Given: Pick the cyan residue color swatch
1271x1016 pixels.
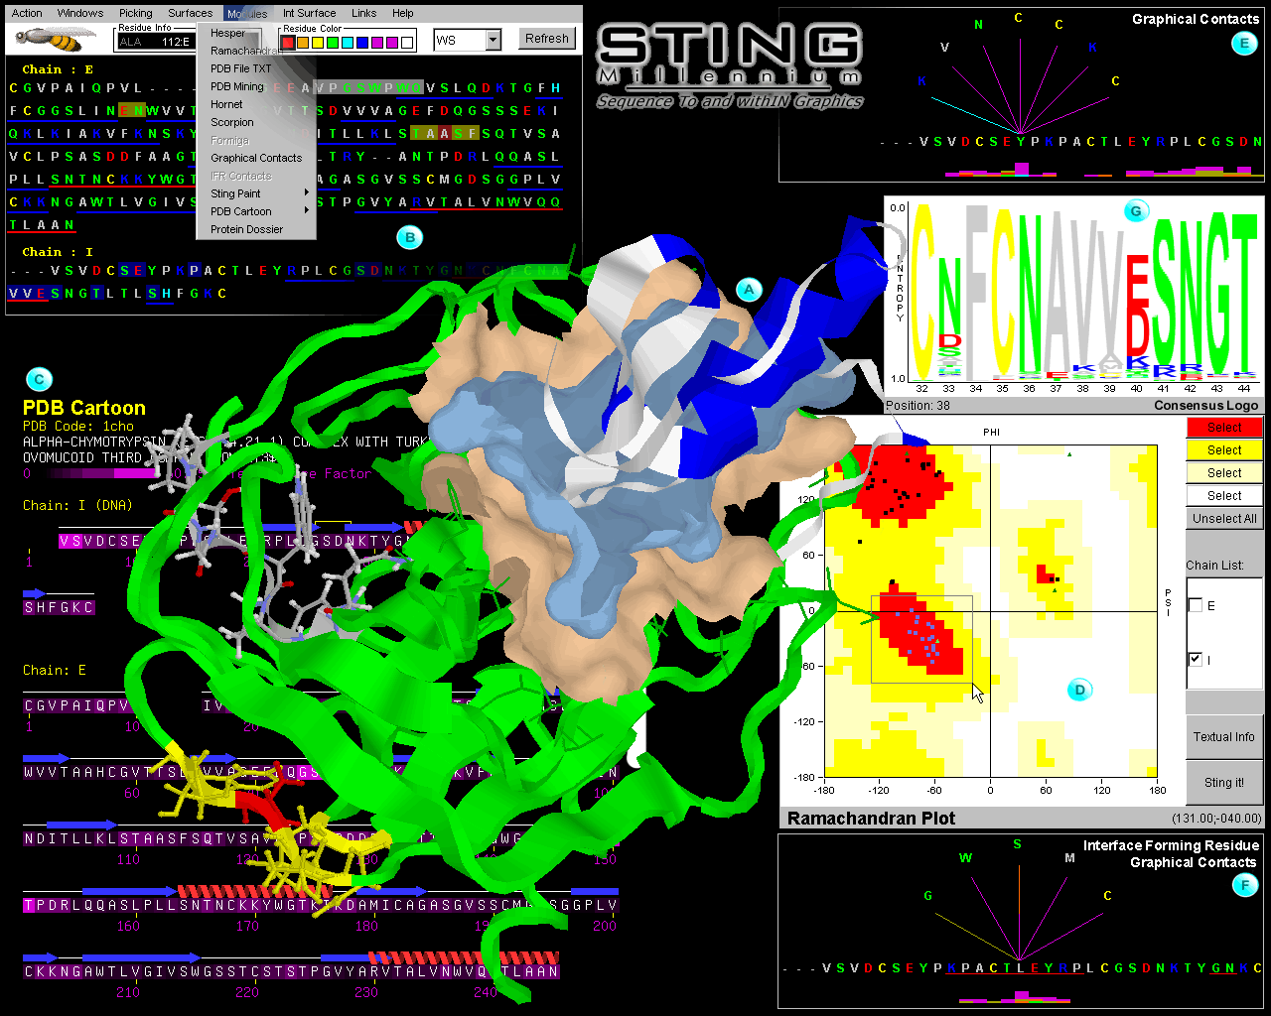Looking at the screenshot, I should click(348, 42).
